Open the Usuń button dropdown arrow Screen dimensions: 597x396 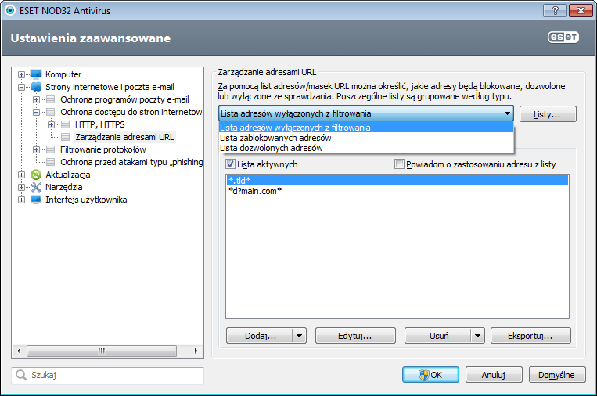(477, 336)
